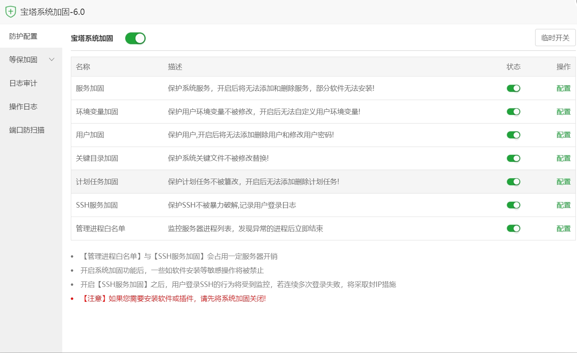This screenshot has height=353, width=577.
Task: Turn off the 环境变量加固 toggle
Action: 513,112
